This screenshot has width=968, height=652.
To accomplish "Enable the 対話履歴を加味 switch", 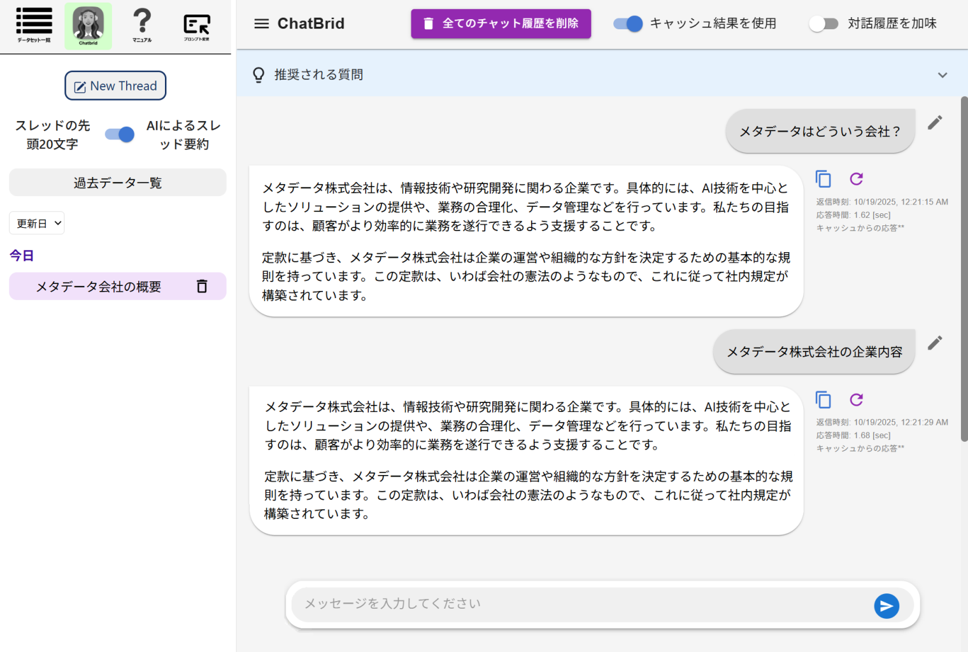I will [823, 24].
